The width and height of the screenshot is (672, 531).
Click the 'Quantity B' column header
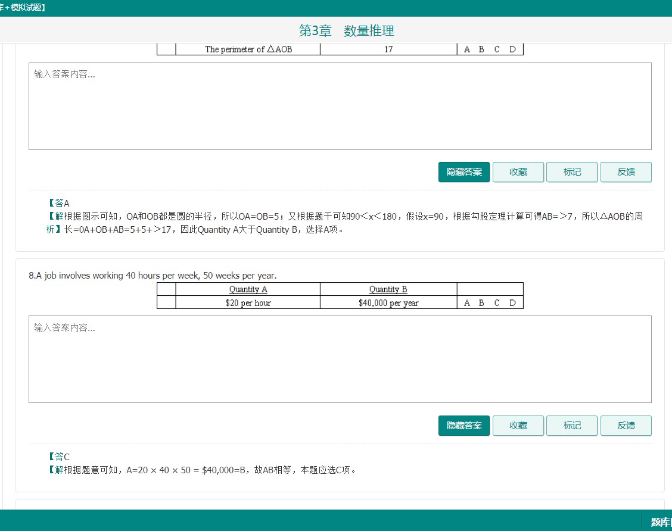coord(388,289)
